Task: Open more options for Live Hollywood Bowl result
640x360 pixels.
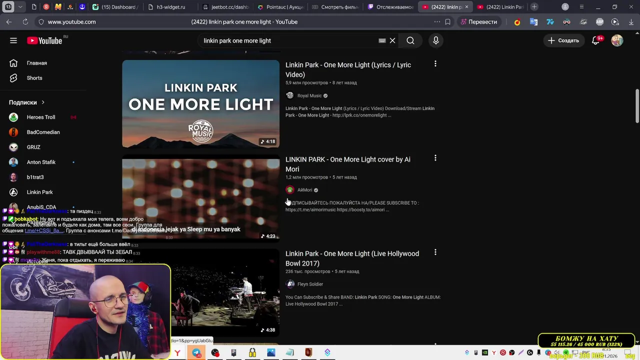Action: coord(435,252)
